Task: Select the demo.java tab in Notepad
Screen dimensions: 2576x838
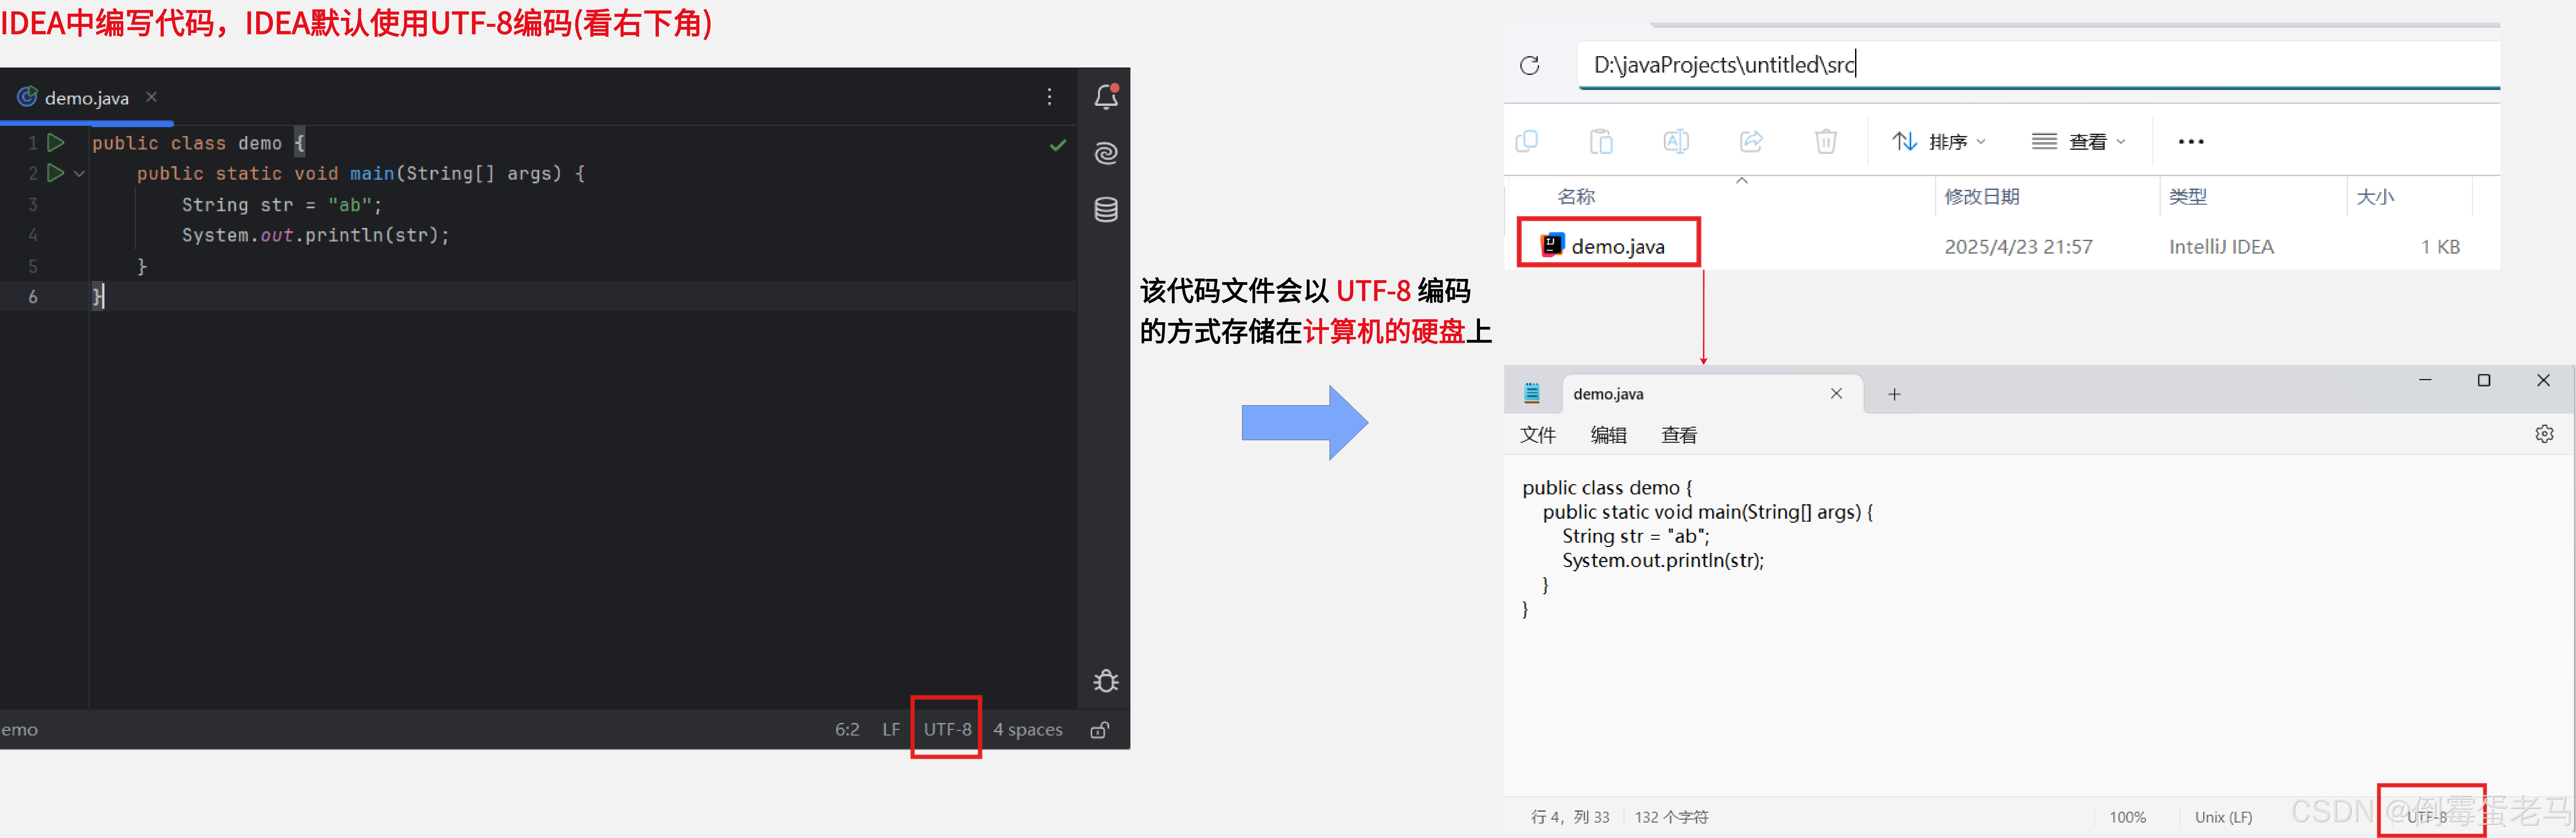Action: pos(1608,393)
